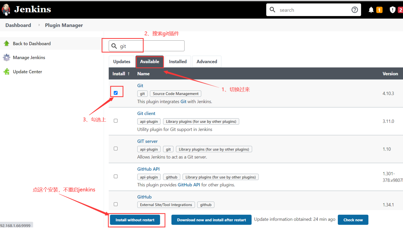Click the Check now button
The image size is (403, 229).
(x=353, y=220)
